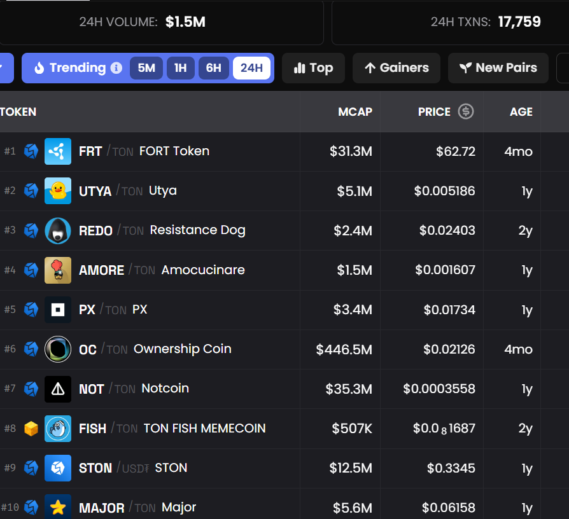
Task: Open the Notcoin pair link
Action: (x=165, y=389)
